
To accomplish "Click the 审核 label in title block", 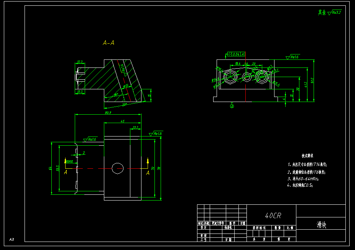I will [203, 235].
